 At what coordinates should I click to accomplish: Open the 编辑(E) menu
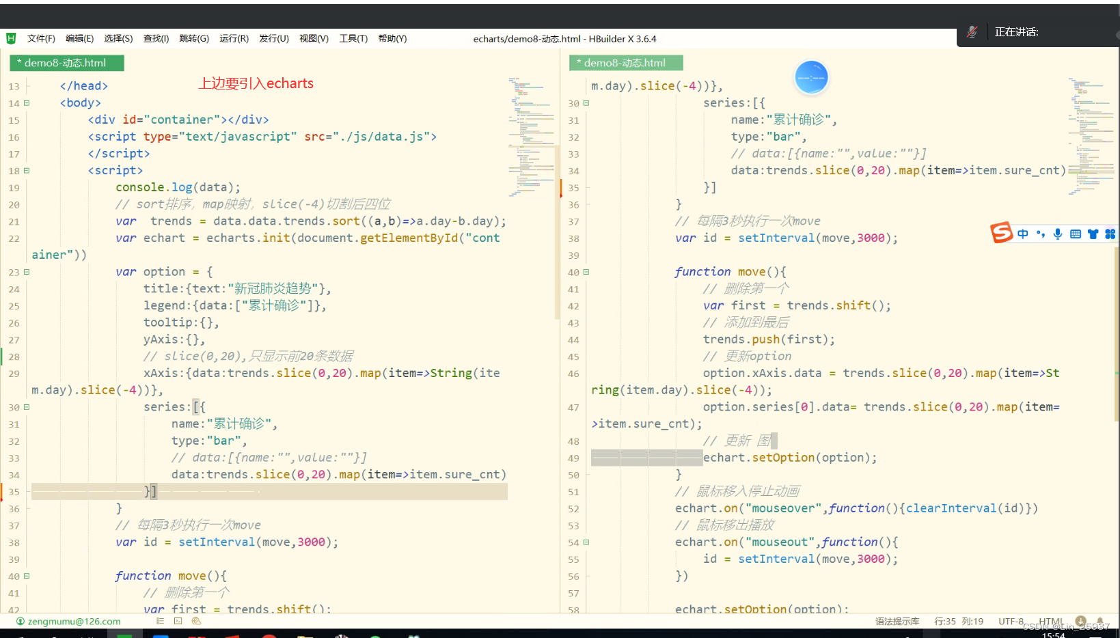coord(79,38)
